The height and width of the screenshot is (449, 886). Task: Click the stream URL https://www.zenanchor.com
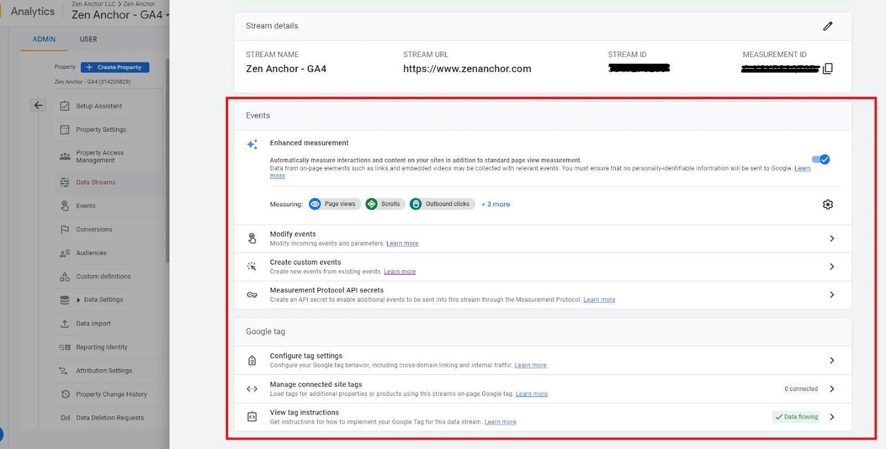(x=467, y=69)
